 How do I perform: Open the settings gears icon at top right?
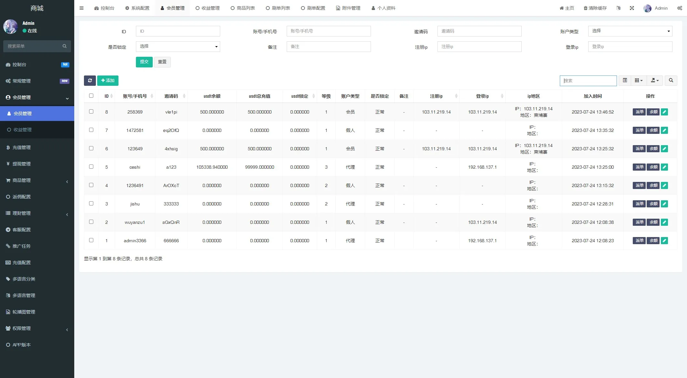pos(680,8)
